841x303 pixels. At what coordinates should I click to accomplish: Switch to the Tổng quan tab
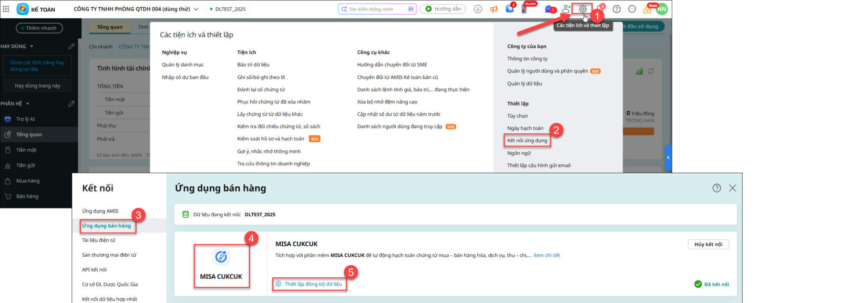(109, 27)
